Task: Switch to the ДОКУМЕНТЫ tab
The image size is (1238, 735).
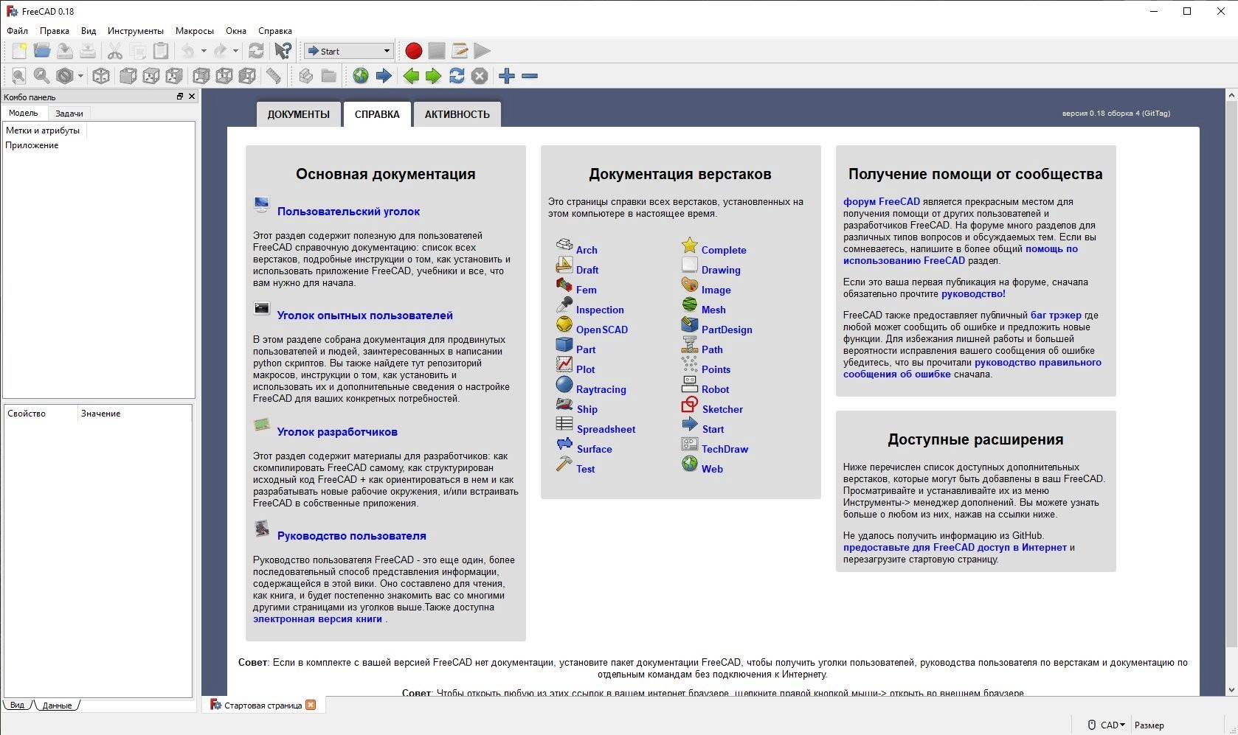Action: [299, 114]
